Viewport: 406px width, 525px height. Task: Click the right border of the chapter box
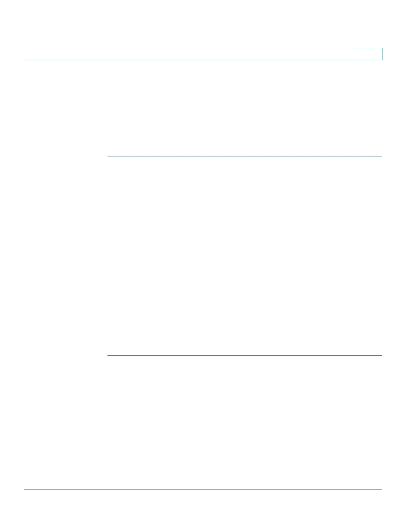pos(382,54)
